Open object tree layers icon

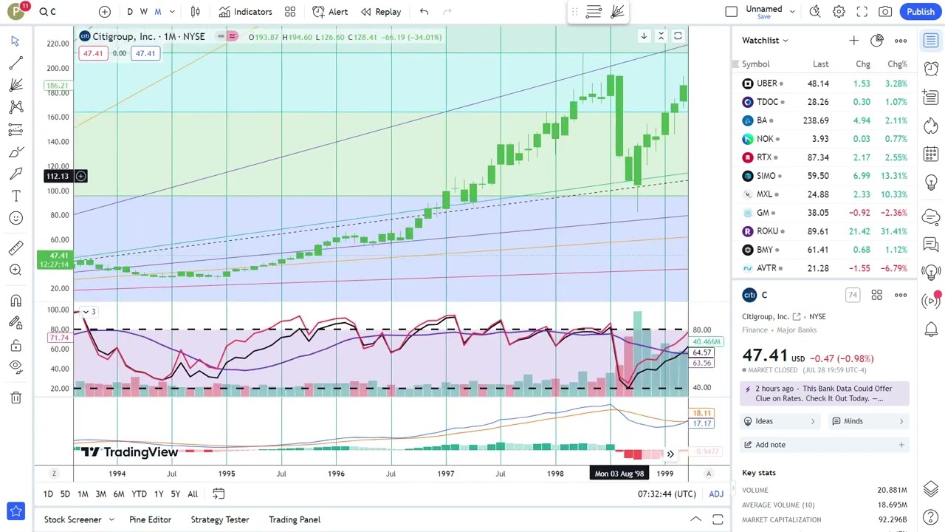tap(931, 489)
